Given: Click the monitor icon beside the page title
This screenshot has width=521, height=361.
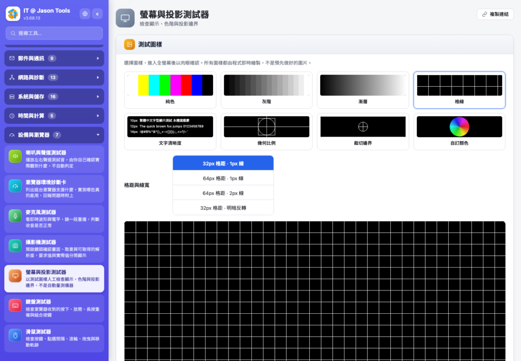Looking at the screenshot, I should pyautogui.click(x=125, y=18).
